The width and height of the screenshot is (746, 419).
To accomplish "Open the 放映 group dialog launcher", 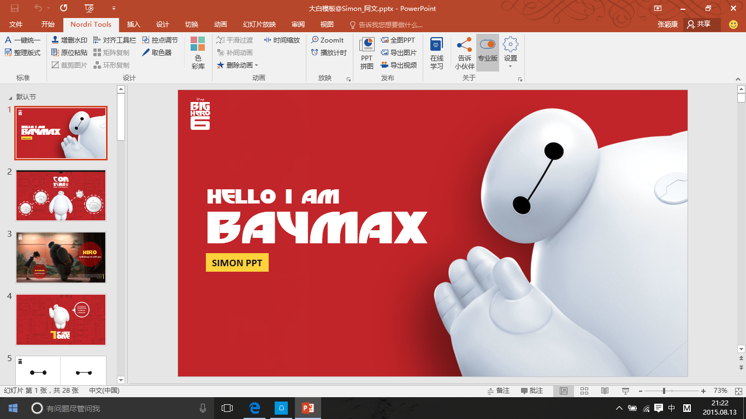I will [x=349, y=79].
